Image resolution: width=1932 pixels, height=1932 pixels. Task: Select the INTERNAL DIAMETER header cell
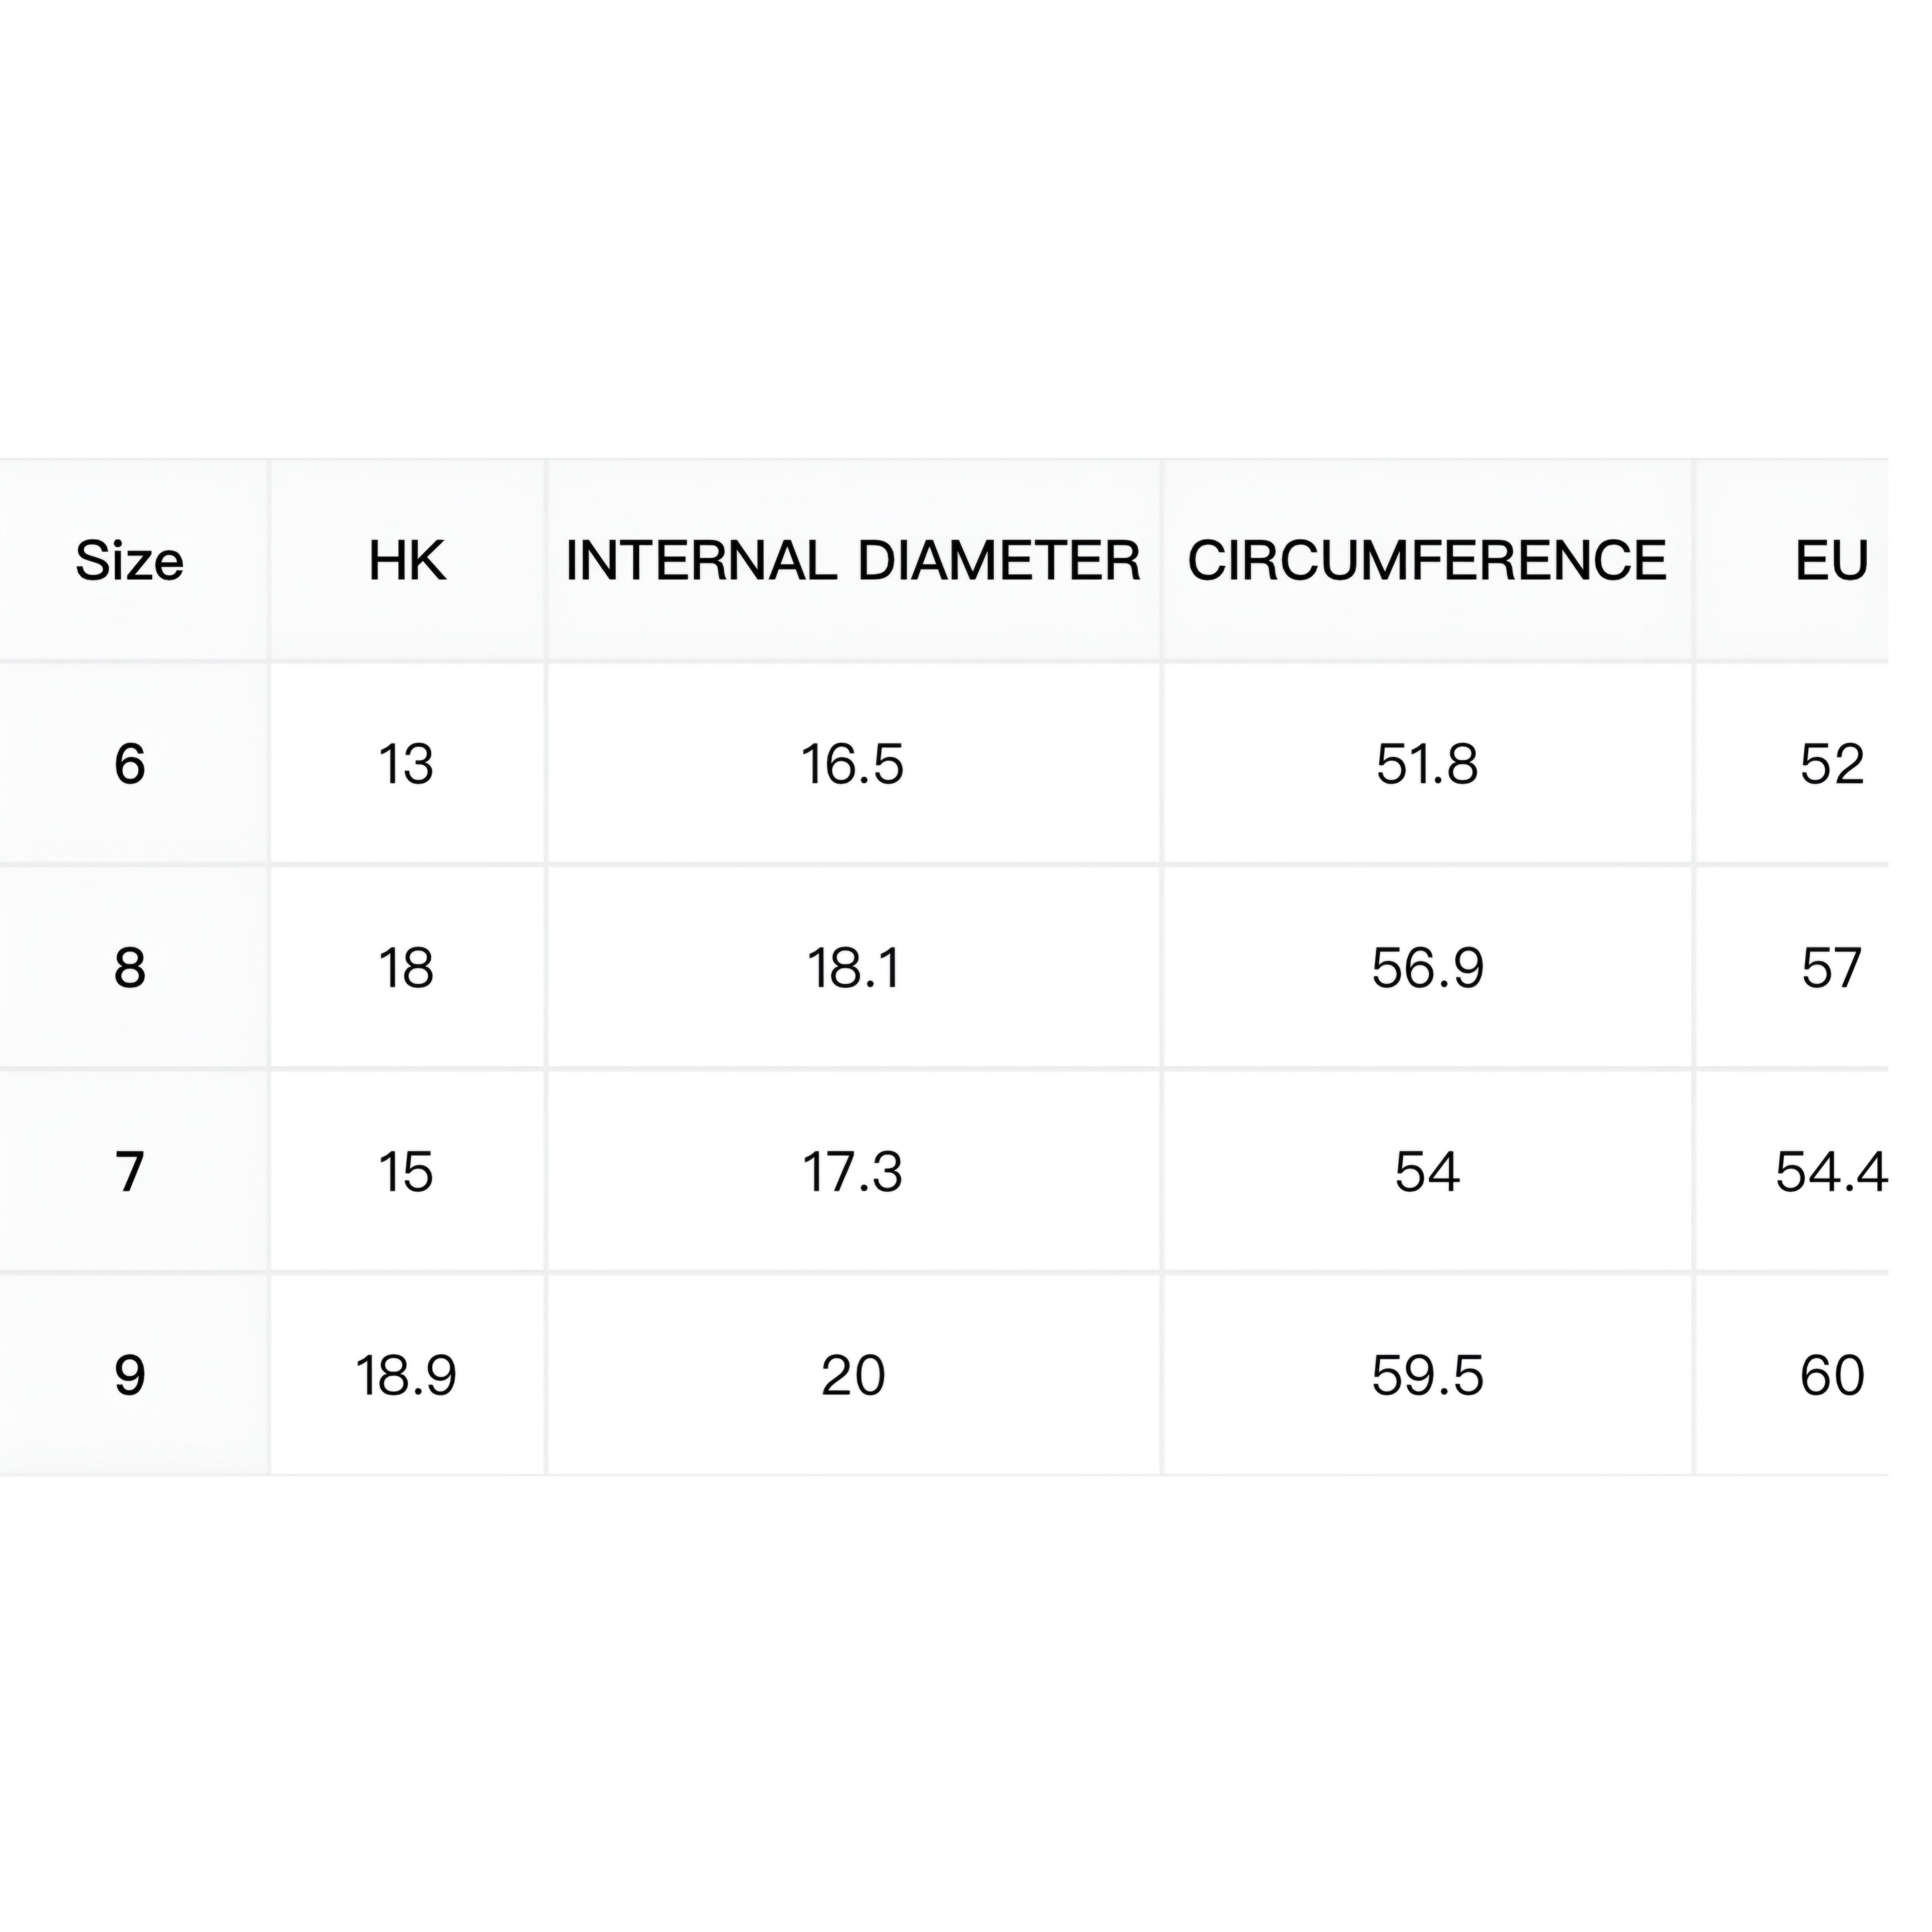click(853, 561)
